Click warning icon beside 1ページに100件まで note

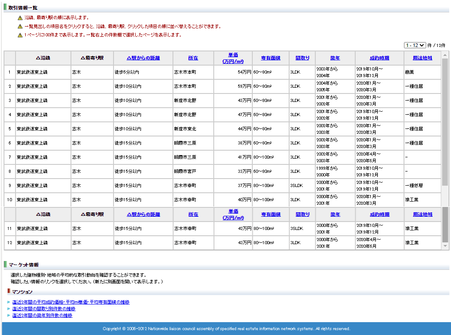[20, 35]
